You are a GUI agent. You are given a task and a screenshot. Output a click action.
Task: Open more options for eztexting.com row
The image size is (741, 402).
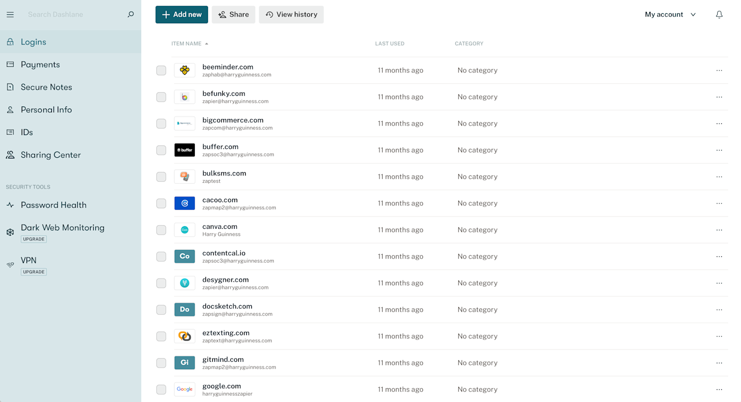point(719,336)
